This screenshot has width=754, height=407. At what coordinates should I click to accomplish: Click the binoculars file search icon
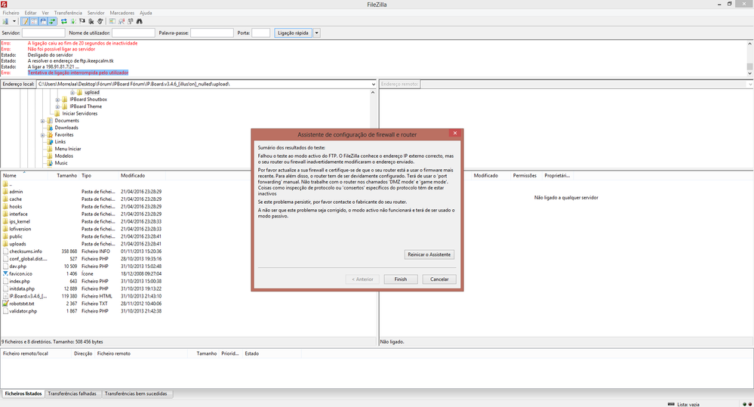(140, 21)
